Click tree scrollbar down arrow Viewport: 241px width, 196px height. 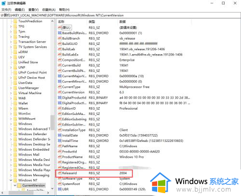(53, 188)
